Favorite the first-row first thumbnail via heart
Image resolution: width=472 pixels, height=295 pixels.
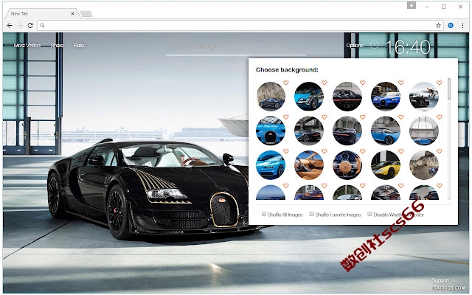pos(285,83)
